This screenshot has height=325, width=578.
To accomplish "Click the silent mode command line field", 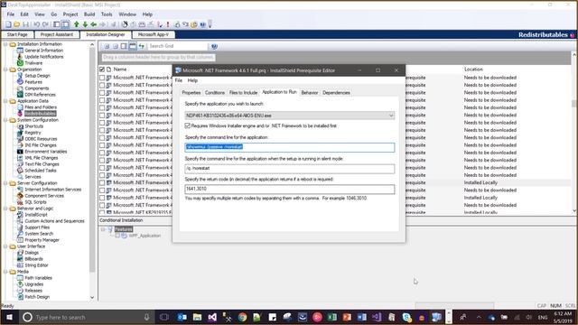I will pyautogui.click(x=289, y=169).
